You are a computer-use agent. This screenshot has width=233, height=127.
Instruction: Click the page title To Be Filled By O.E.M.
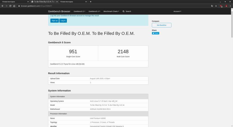(x=91, y=33)
